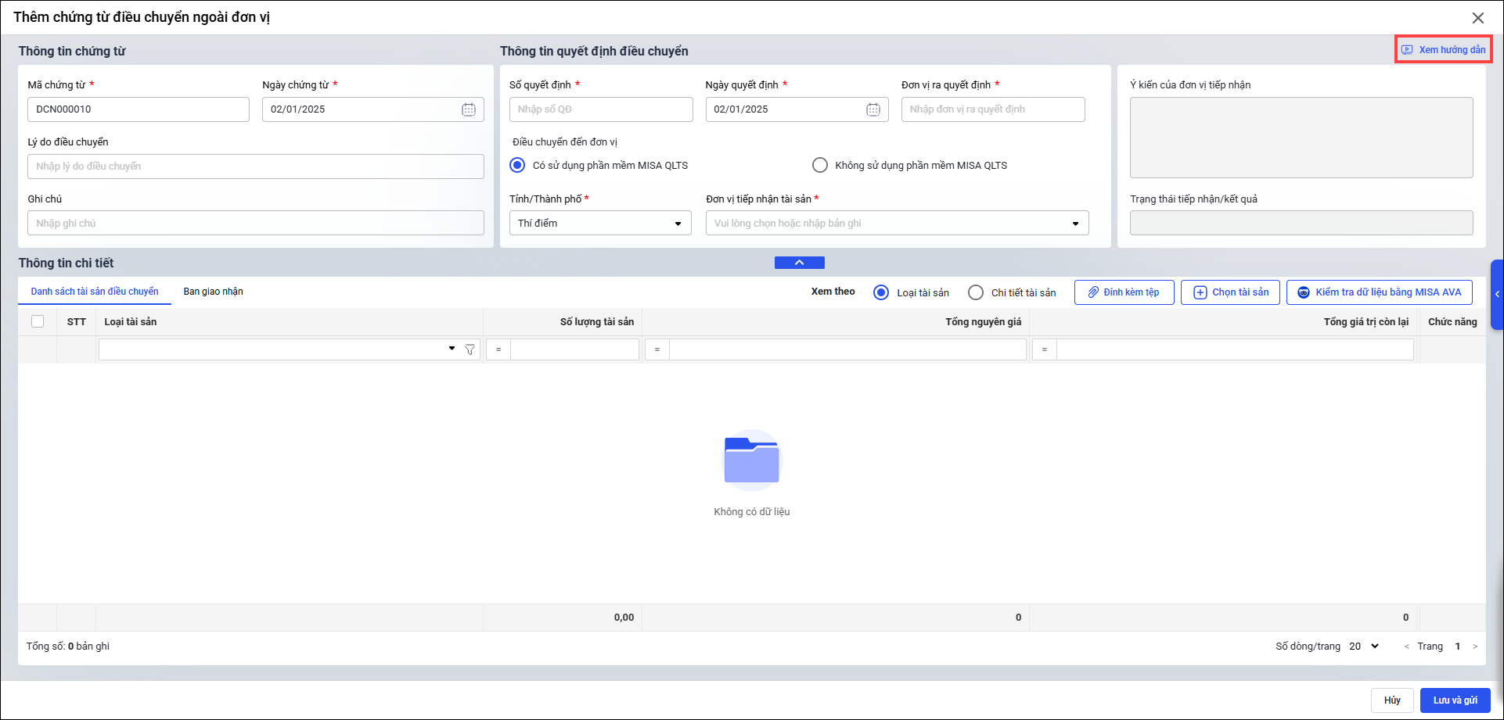Viewport: 1504px width, 720px height.
Task: Select Không sử dụng phần mềm MISA QLTS
Action: (819, 165)
